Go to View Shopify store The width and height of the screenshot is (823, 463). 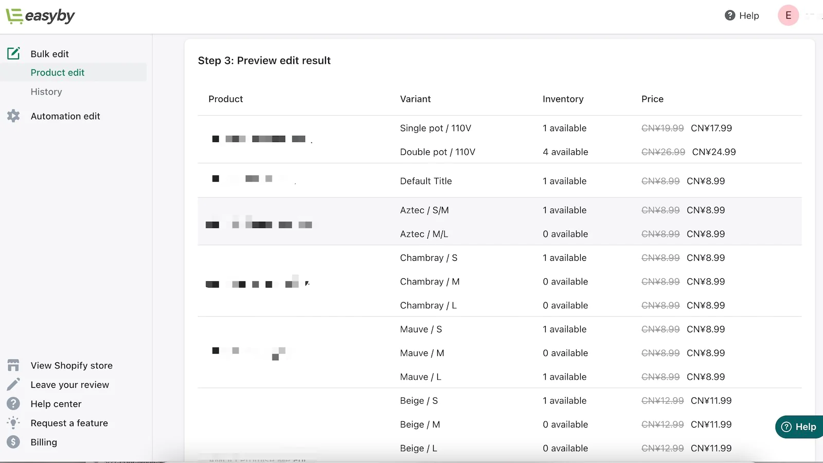tap(71, 366)
